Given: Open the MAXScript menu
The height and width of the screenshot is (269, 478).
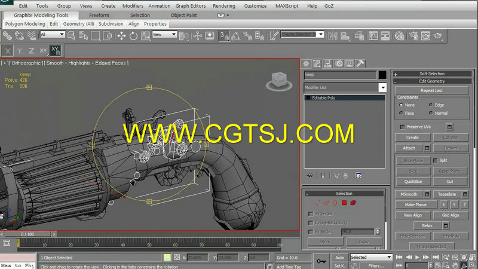Looking at the screenshot, I should point(287,6).
